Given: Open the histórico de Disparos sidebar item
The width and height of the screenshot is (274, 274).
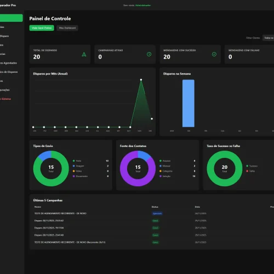Looking at the screenshot, I should click(x=9, y=72).
